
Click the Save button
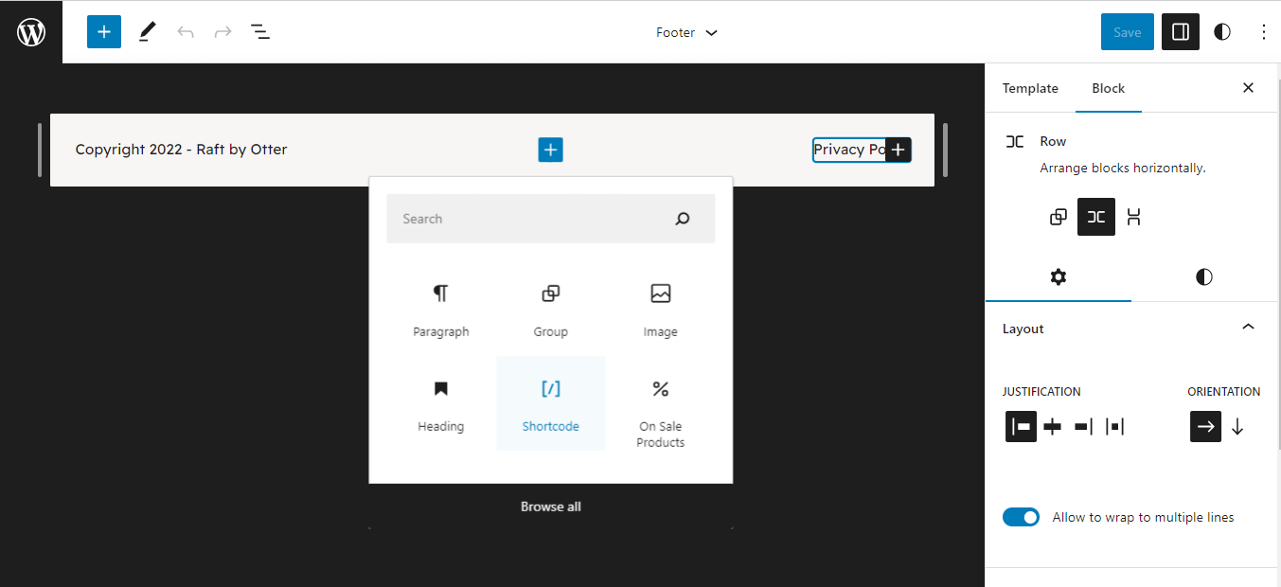click(1127, 31)
